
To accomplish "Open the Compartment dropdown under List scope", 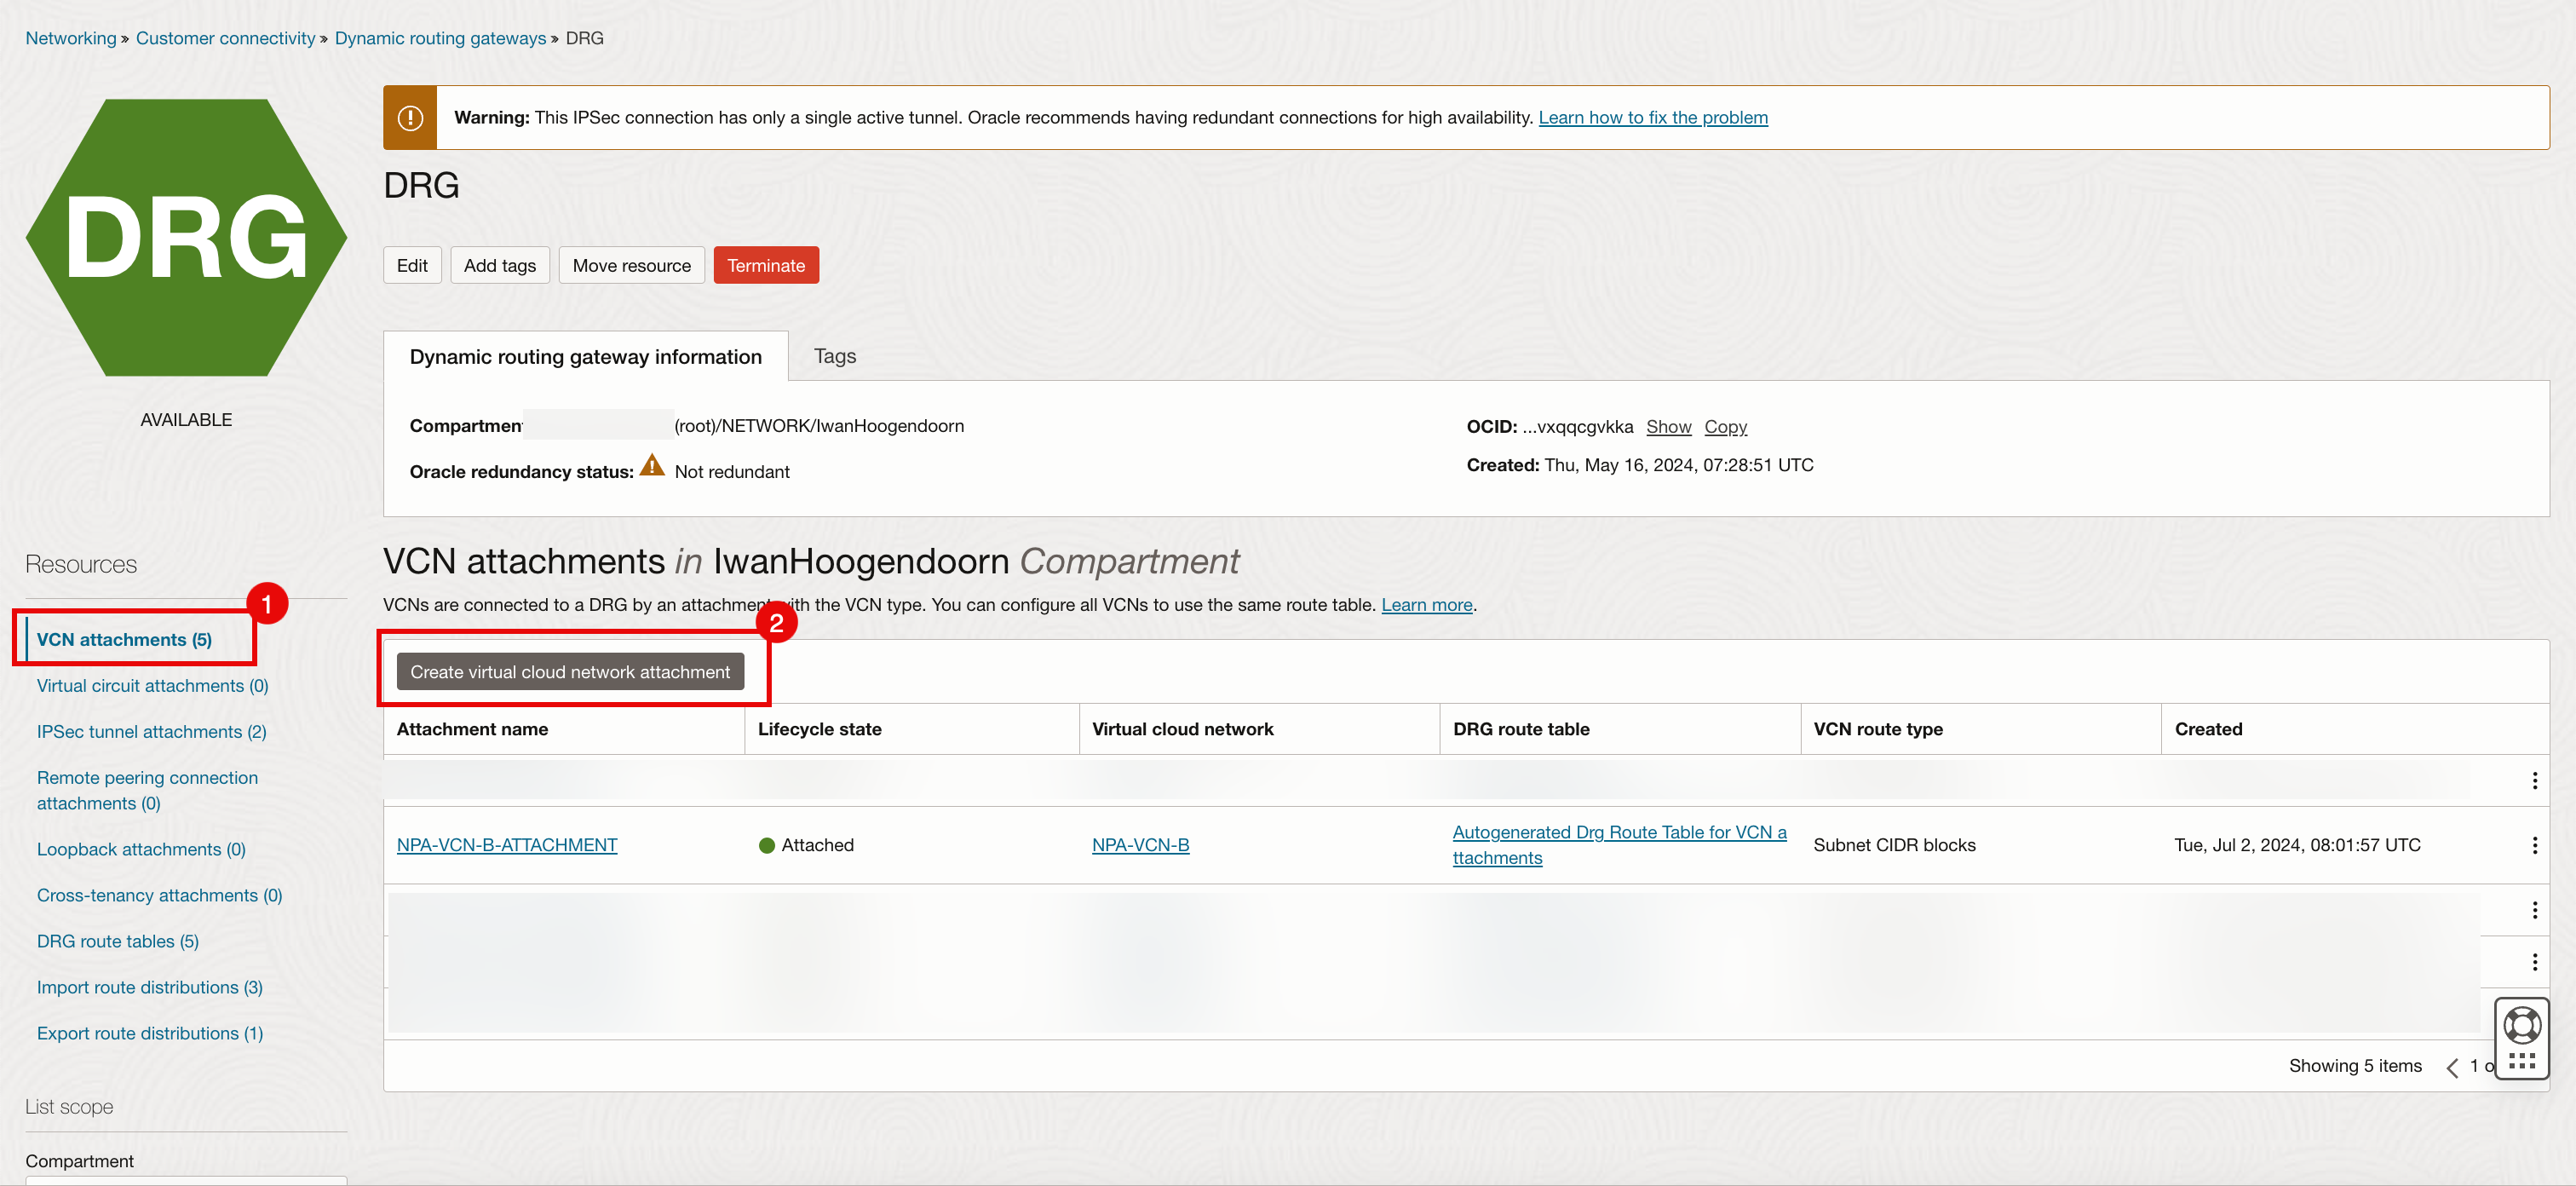I will [x=186, y=1180].
